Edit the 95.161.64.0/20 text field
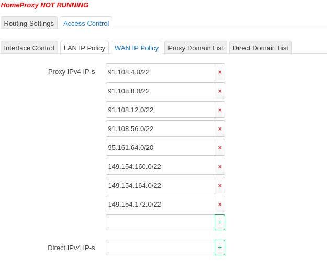Image resolution: width=327 pixels, height=269 pixels. pyautogui.click(x=160, y=147)
